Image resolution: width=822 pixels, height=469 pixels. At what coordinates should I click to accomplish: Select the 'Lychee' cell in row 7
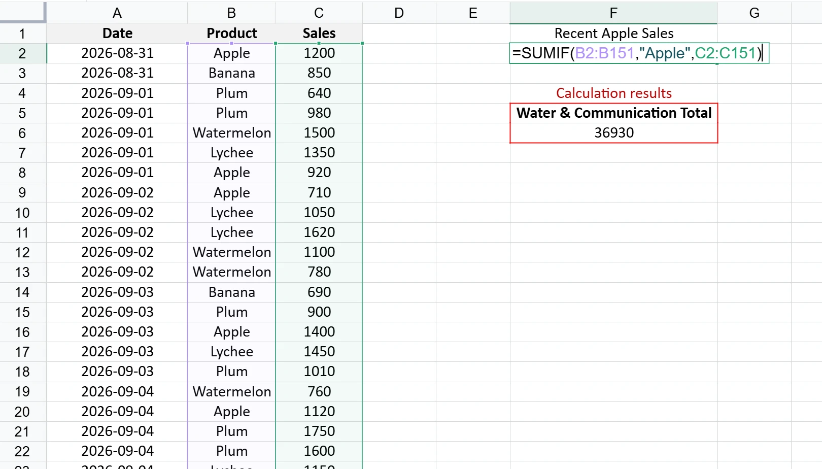pyautogui.click(x=231, y=152)
